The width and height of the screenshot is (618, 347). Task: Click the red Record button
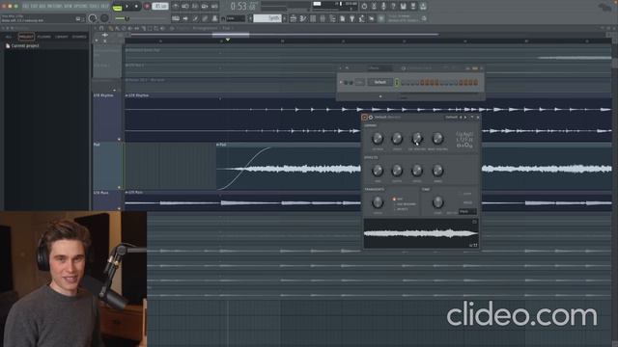(x=147, y=7)
